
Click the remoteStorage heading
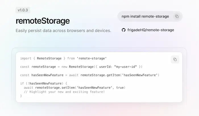[x=43, y=21]
